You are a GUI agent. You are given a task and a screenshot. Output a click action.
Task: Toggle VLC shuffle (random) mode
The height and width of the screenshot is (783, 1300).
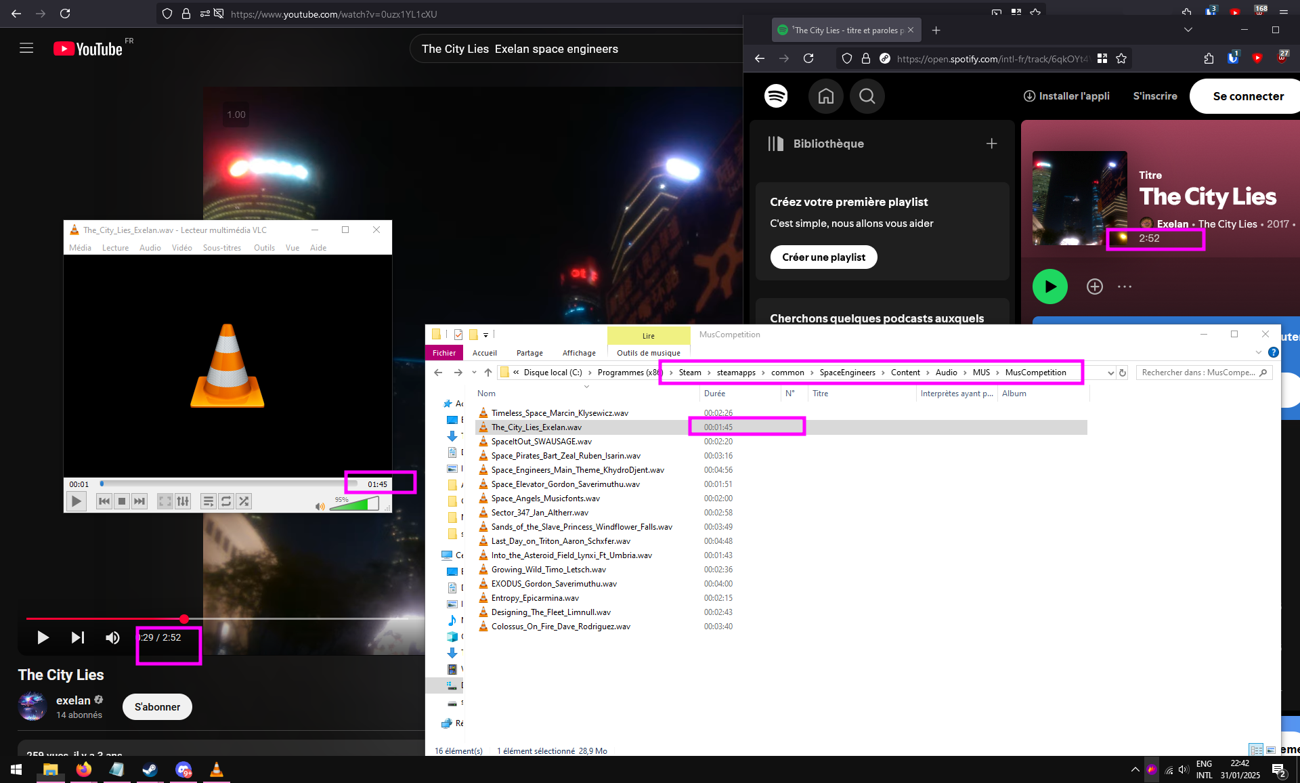(244, 501)
